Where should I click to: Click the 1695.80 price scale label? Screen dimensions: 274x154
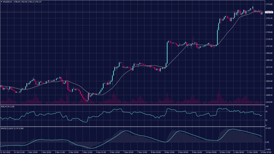(269, 53)
